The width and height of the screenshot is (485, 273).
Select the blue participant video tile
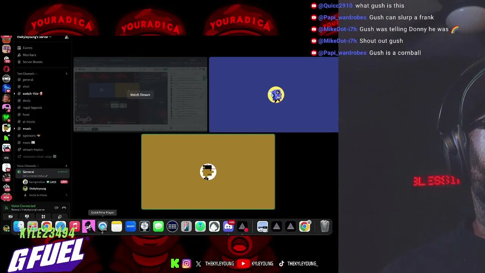[x=274, y=94]
